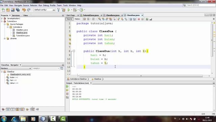216x122 pixels.
Task: Toggle Source view in editor
Action: [x=70, y=19]
